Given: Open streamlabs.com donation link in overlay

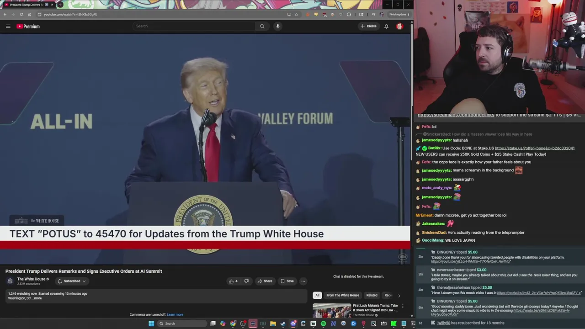Looking at the screenshot, I should click(x=456, y=115).
